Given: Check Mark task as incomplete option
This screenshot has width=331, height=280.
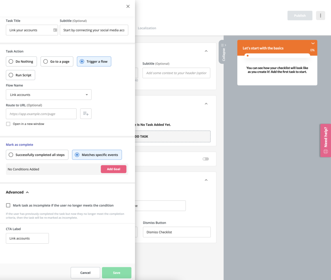Looking at the screenshot, I should click(x=8, y=205).
